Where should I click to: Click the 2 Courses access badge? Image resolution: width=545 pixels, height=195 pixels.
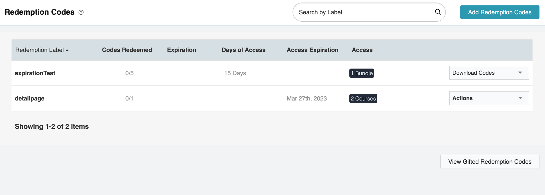[x=363, y=98]
